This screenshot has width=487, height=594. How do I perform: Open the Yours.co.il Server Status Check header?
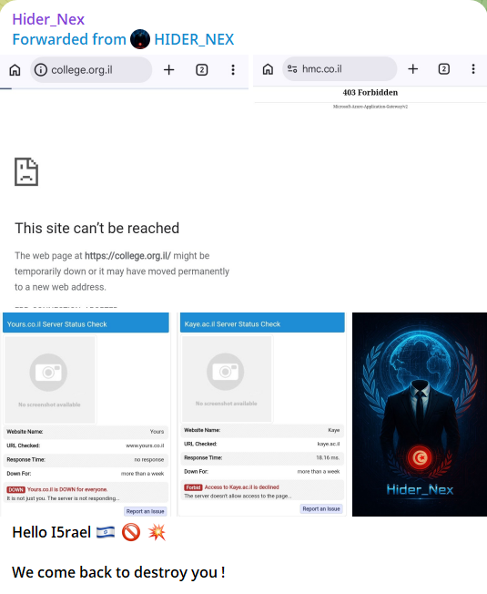click(x=86, y=324)
